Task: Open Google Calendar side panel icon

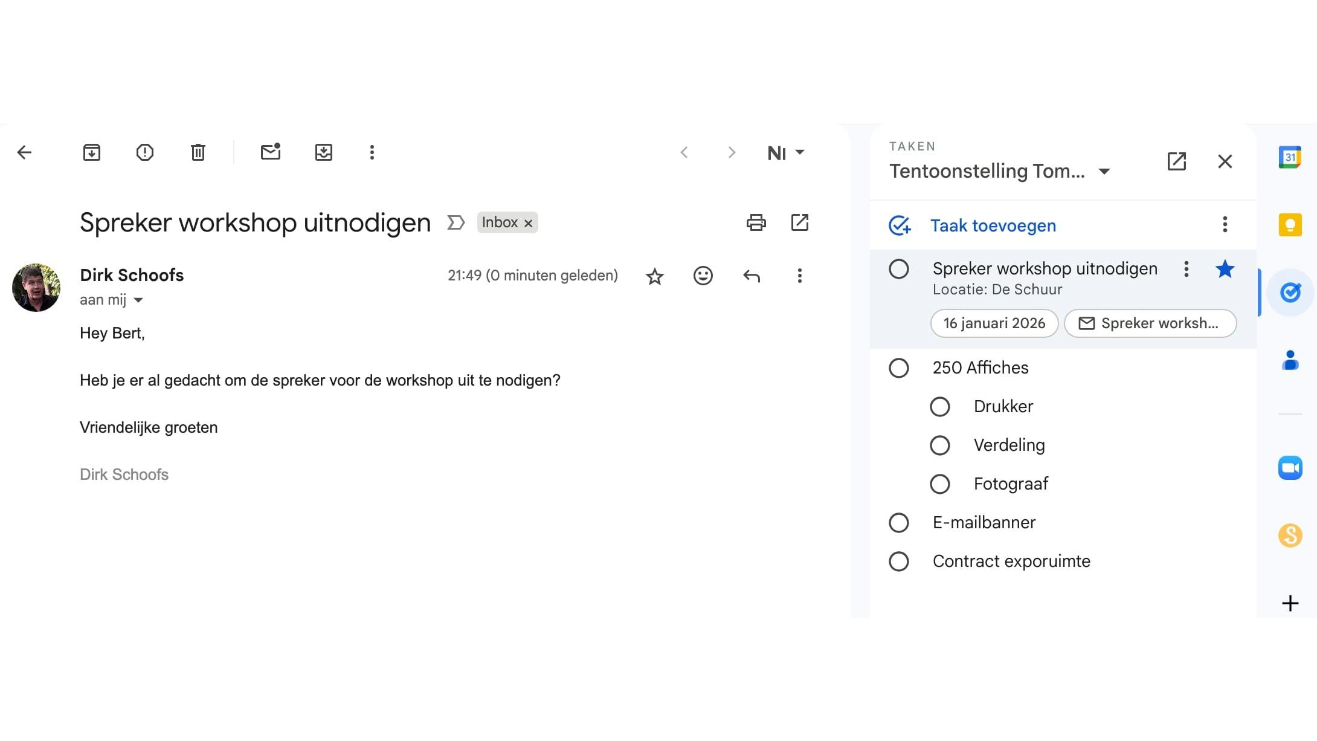Action: [x=1290, y=157]
